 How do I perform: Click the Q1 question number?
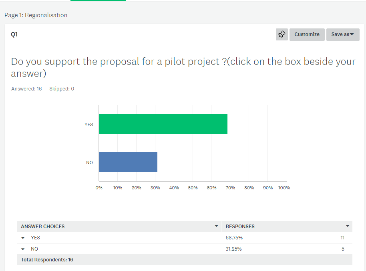[x=14, y=34]
